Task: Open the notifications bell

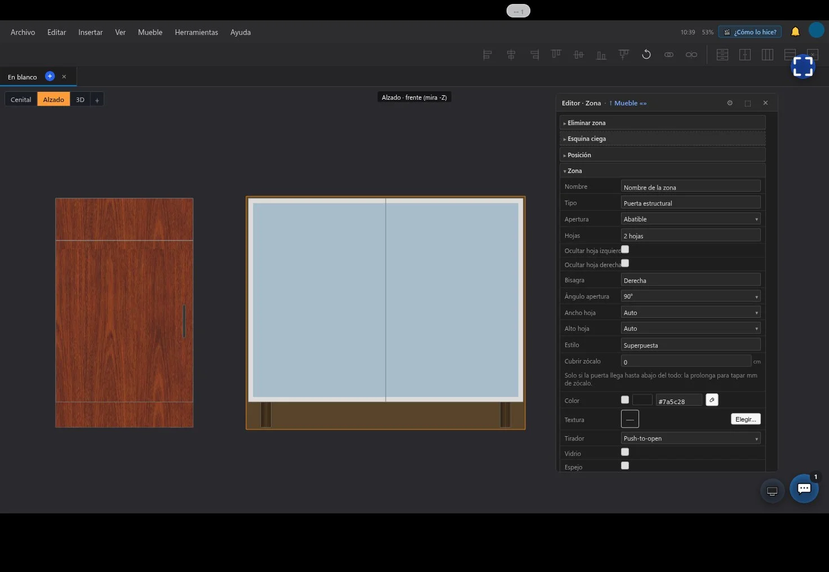Action: 795,32
